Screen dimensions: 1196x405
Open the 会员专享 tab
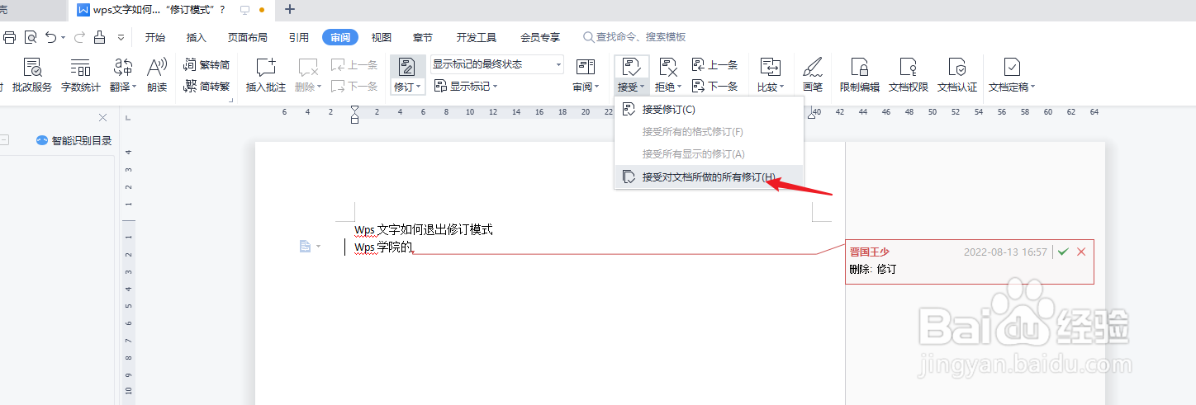540,37
